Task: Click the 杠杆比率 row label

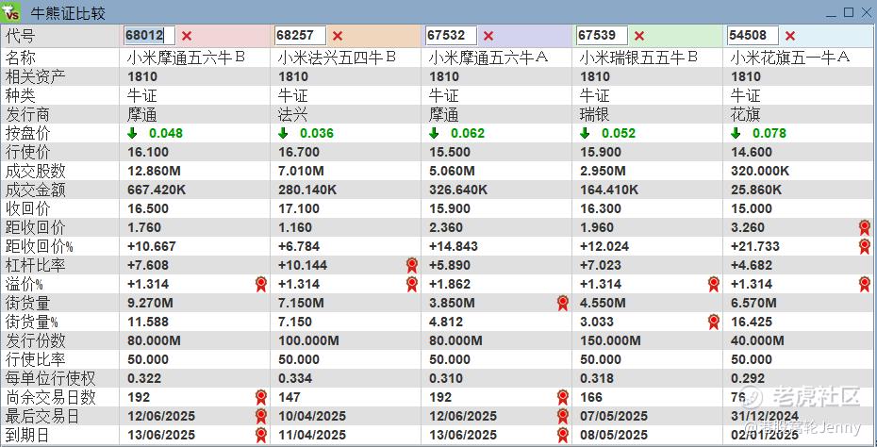Action: pyautogui.click(x=35, y=265)
